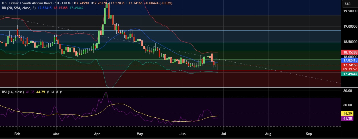Click the yellow 44.29 RSI axis label

(x=347, y=113)
